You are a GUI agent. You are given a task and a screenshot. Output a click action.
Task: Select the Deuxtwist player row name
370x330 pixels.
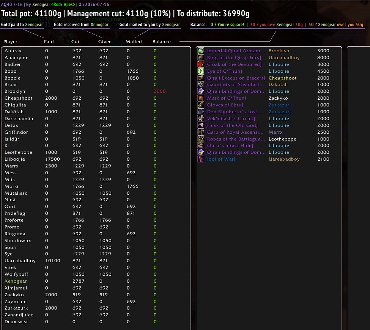pos(16,322)
